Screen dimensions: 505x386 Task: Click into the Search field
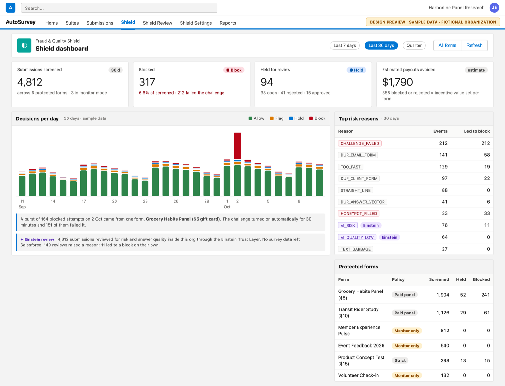tap(119, 8)
